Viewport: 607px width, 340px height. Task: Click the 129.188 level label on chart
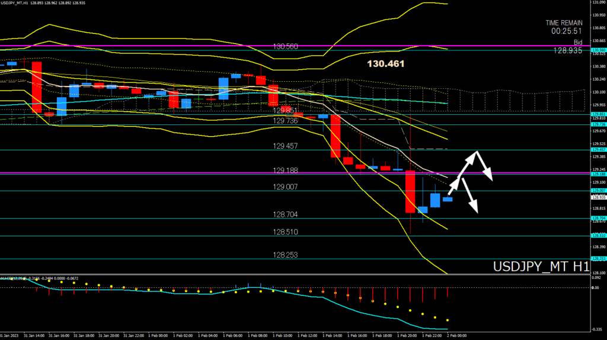(285, 170)
